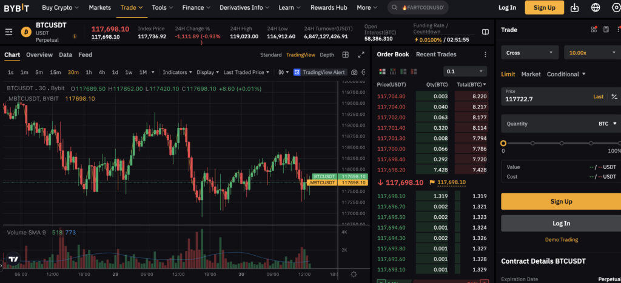This screenshot has width=621, height=283.
Task: Click the Last price button in Price field
Action: (x=599, y=96)
